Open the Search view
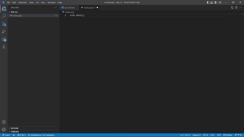The image size is (244, 137). point(4,16)
